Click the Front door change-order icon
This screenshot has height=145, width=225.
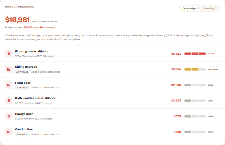tap(9, 85)
